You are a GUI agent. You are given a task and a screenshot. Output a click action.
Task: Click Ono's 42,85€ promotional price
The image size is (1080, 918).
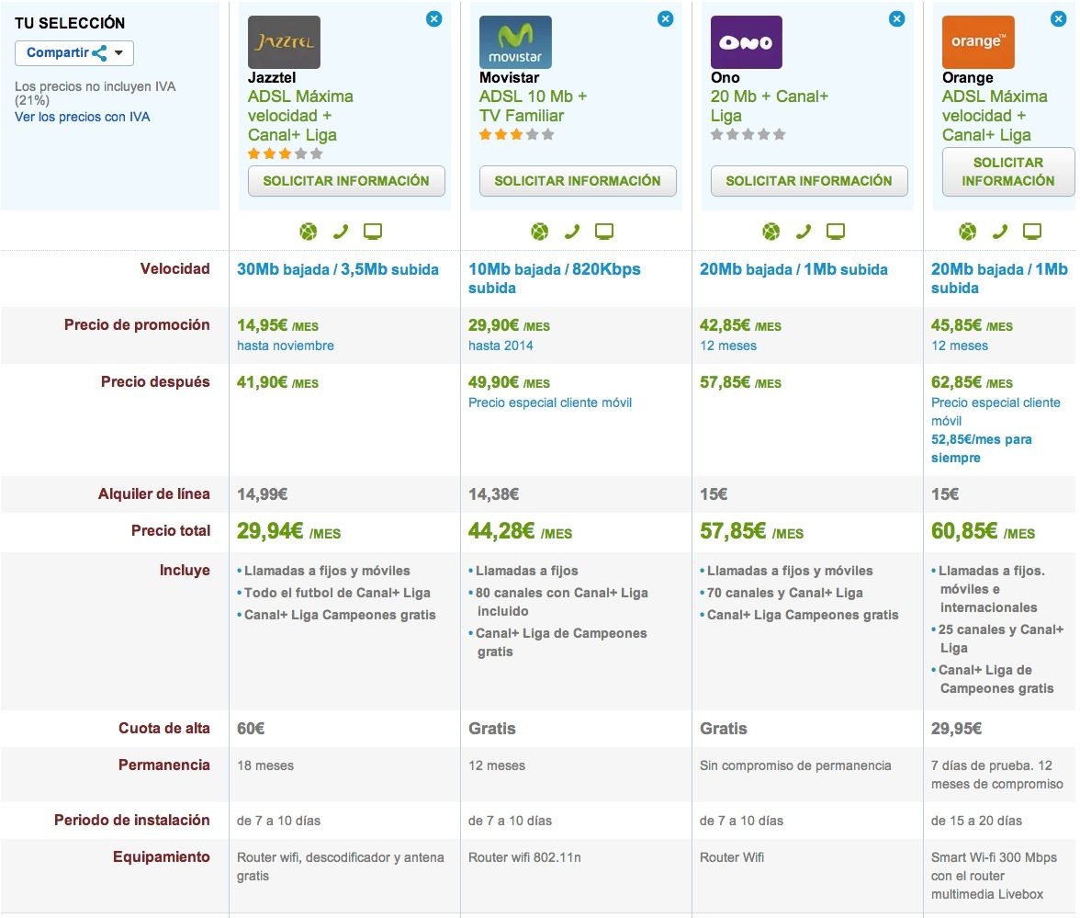[x=740, y=325]
